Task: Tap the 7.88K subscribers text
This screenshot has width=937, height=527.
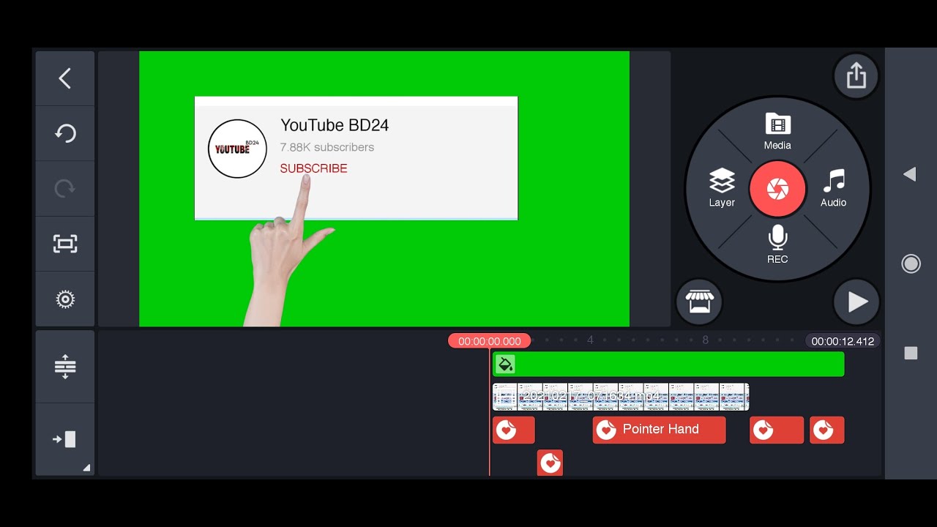Action: coord(327,147)
